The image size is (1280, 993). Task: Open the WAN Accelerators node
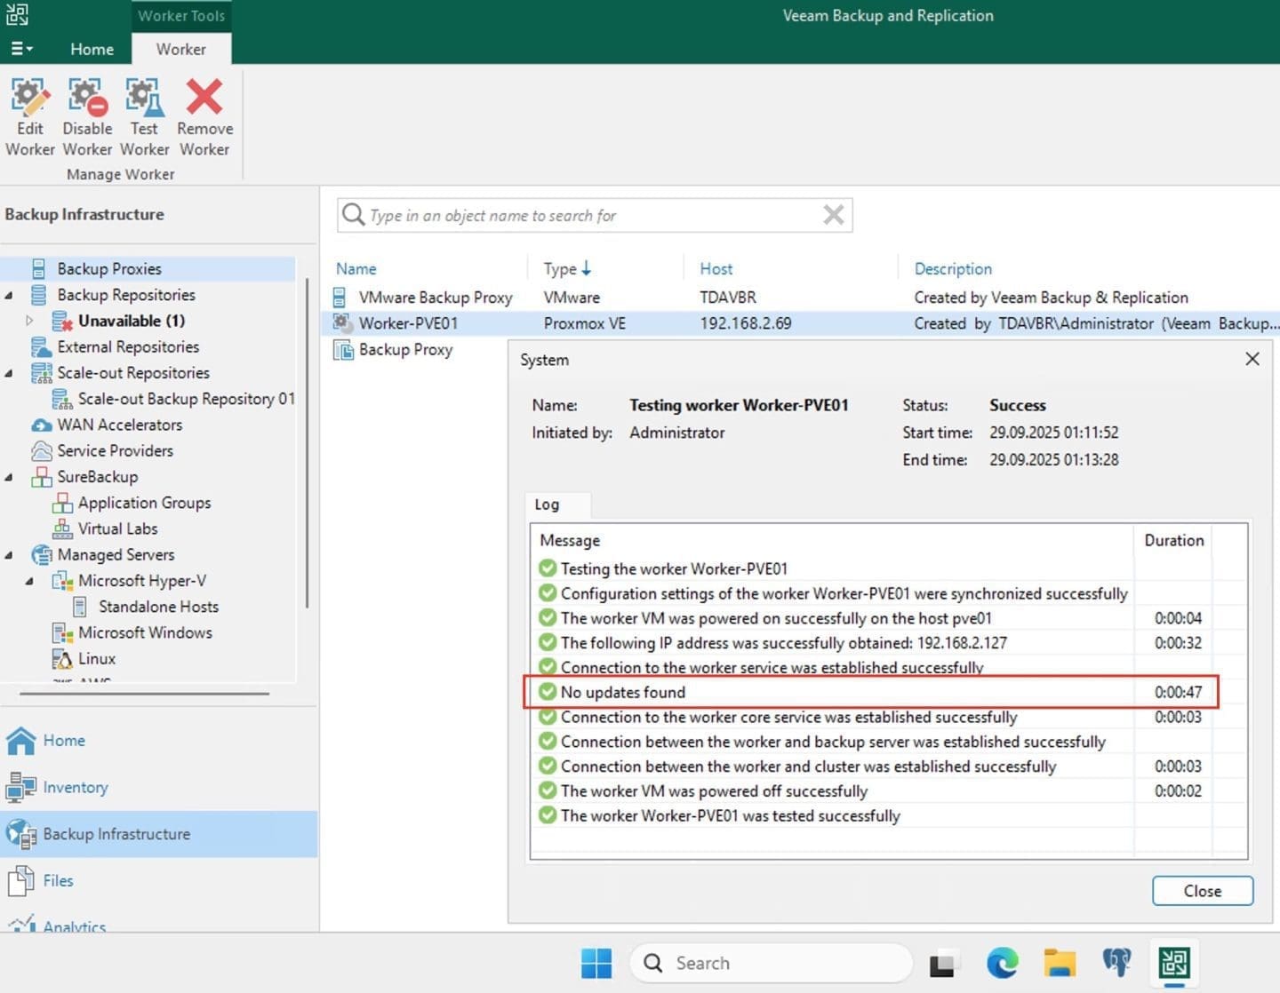tap(119, 425)
